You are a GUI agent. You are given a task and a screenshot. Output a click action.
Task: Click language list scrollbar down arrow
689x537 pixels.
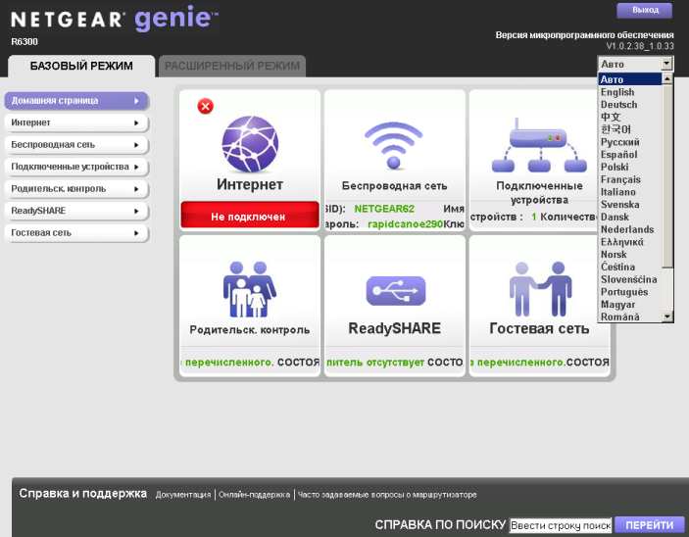pyautogui.click(x=667, y=317)
